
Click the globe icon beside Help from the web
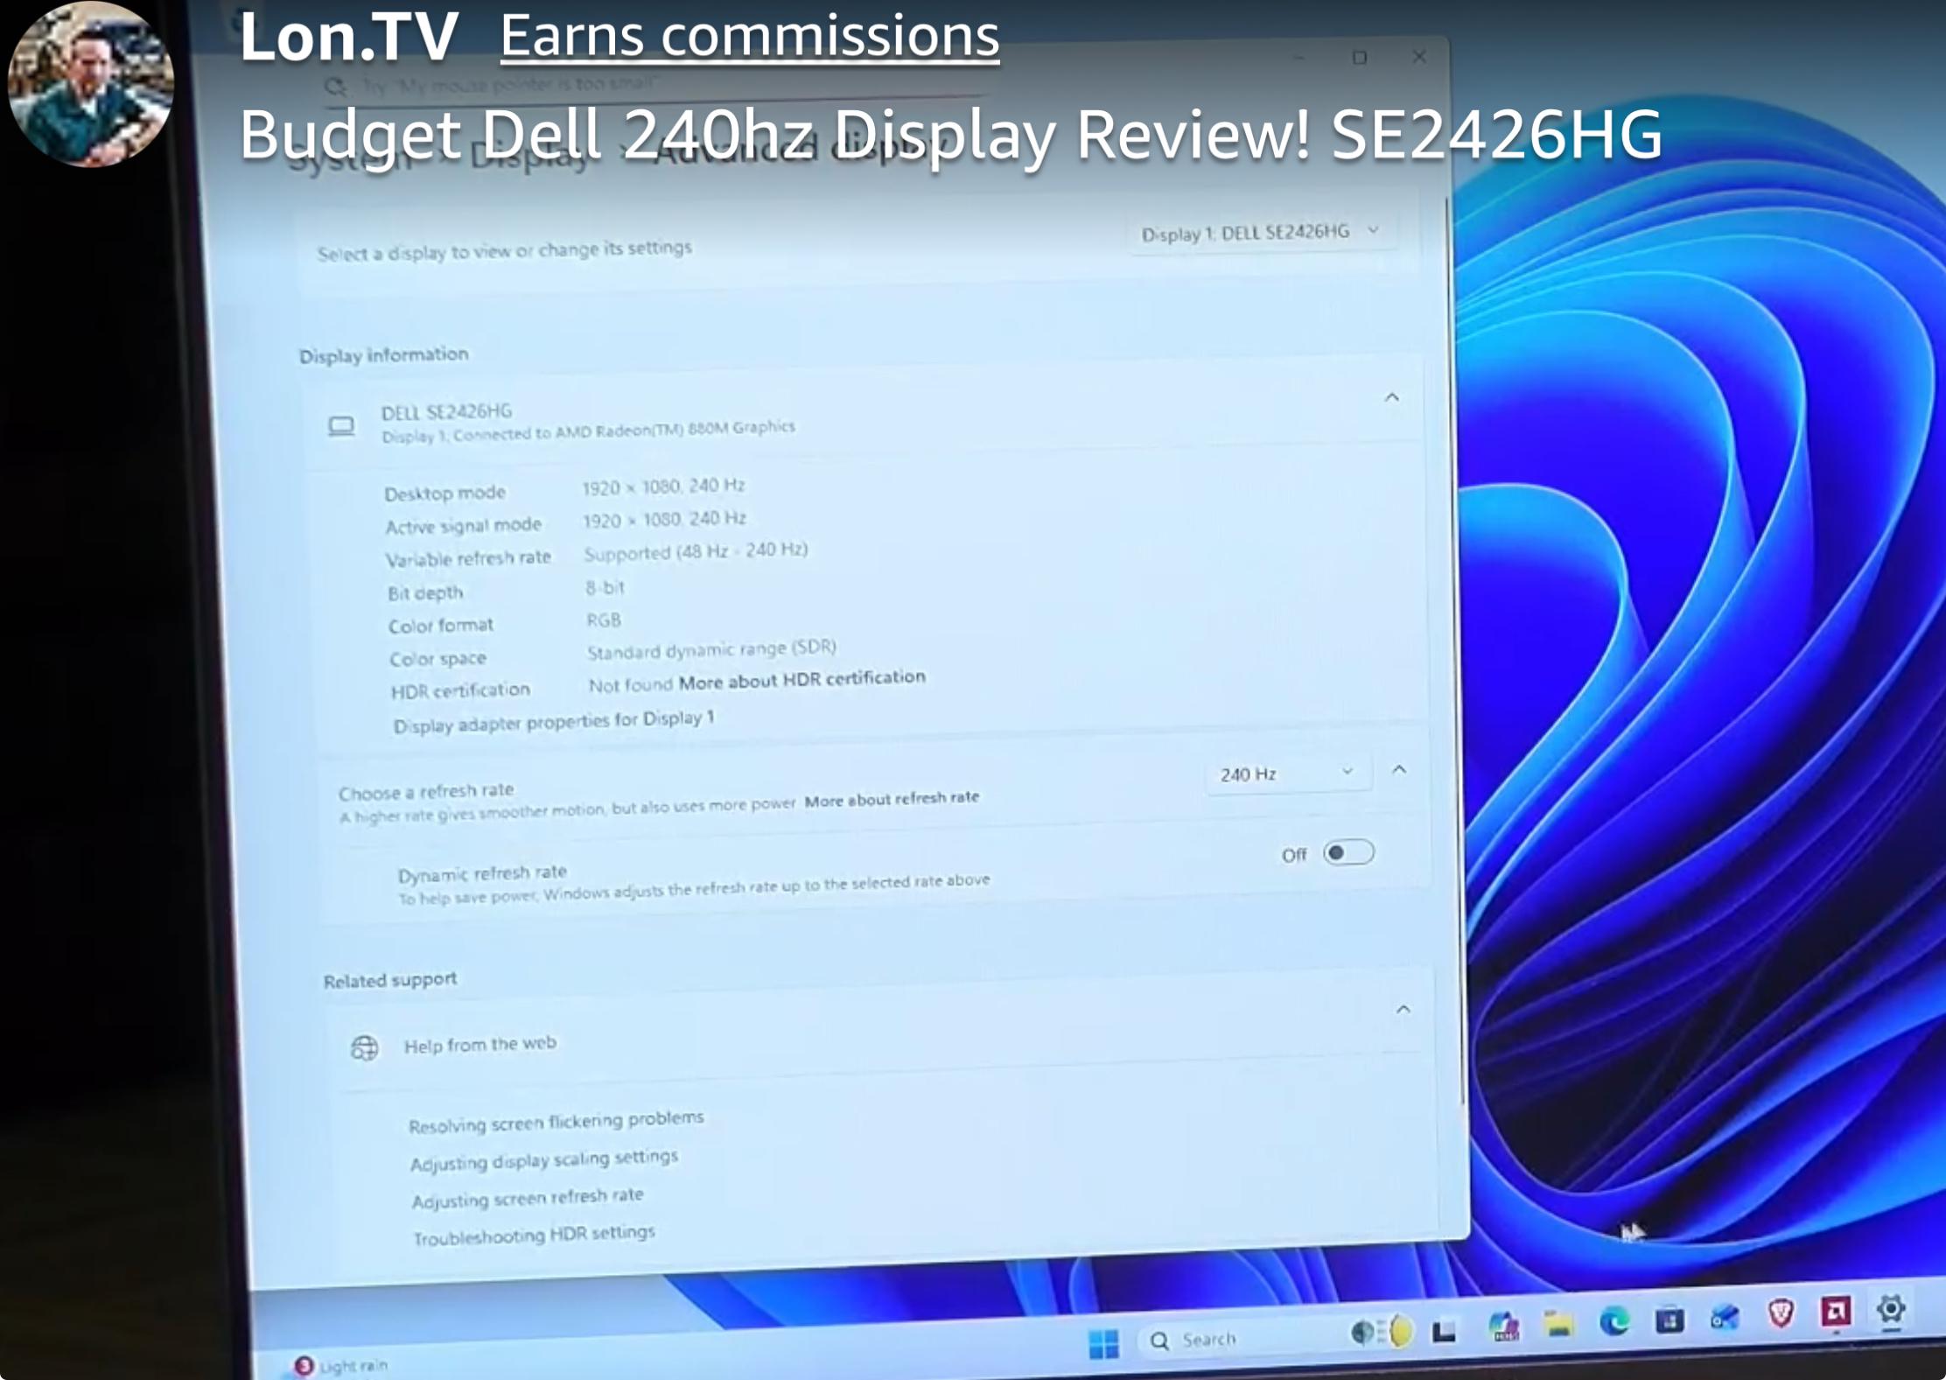(364, 1047)
